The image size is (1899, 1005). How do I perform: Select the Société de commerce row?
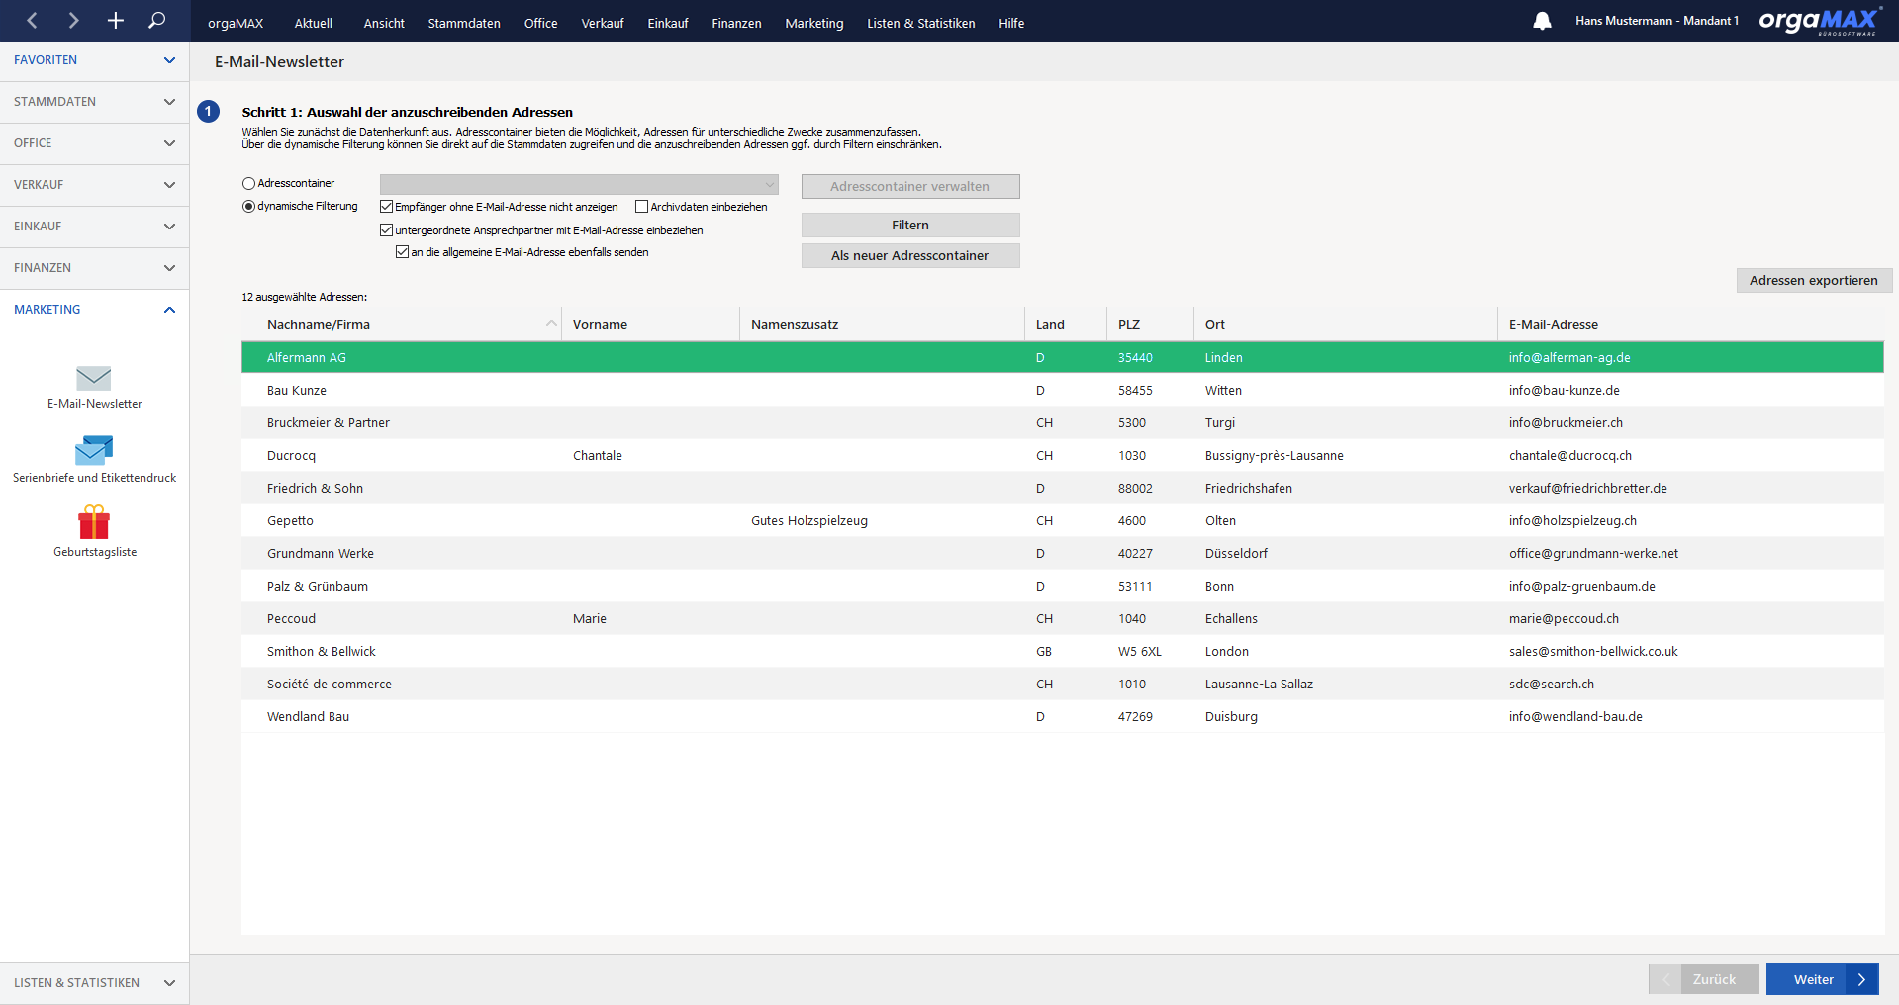1063,684
